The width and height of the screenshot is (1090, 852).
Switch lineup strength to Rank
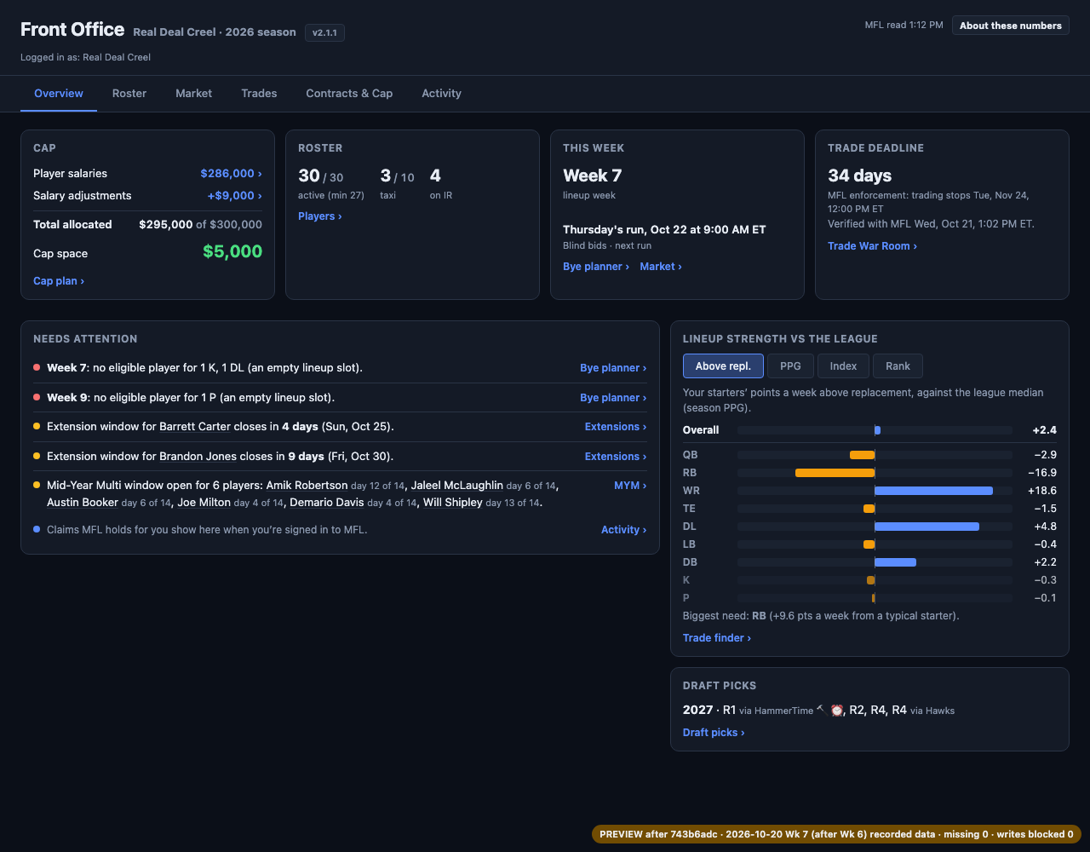tap(898, 366)
